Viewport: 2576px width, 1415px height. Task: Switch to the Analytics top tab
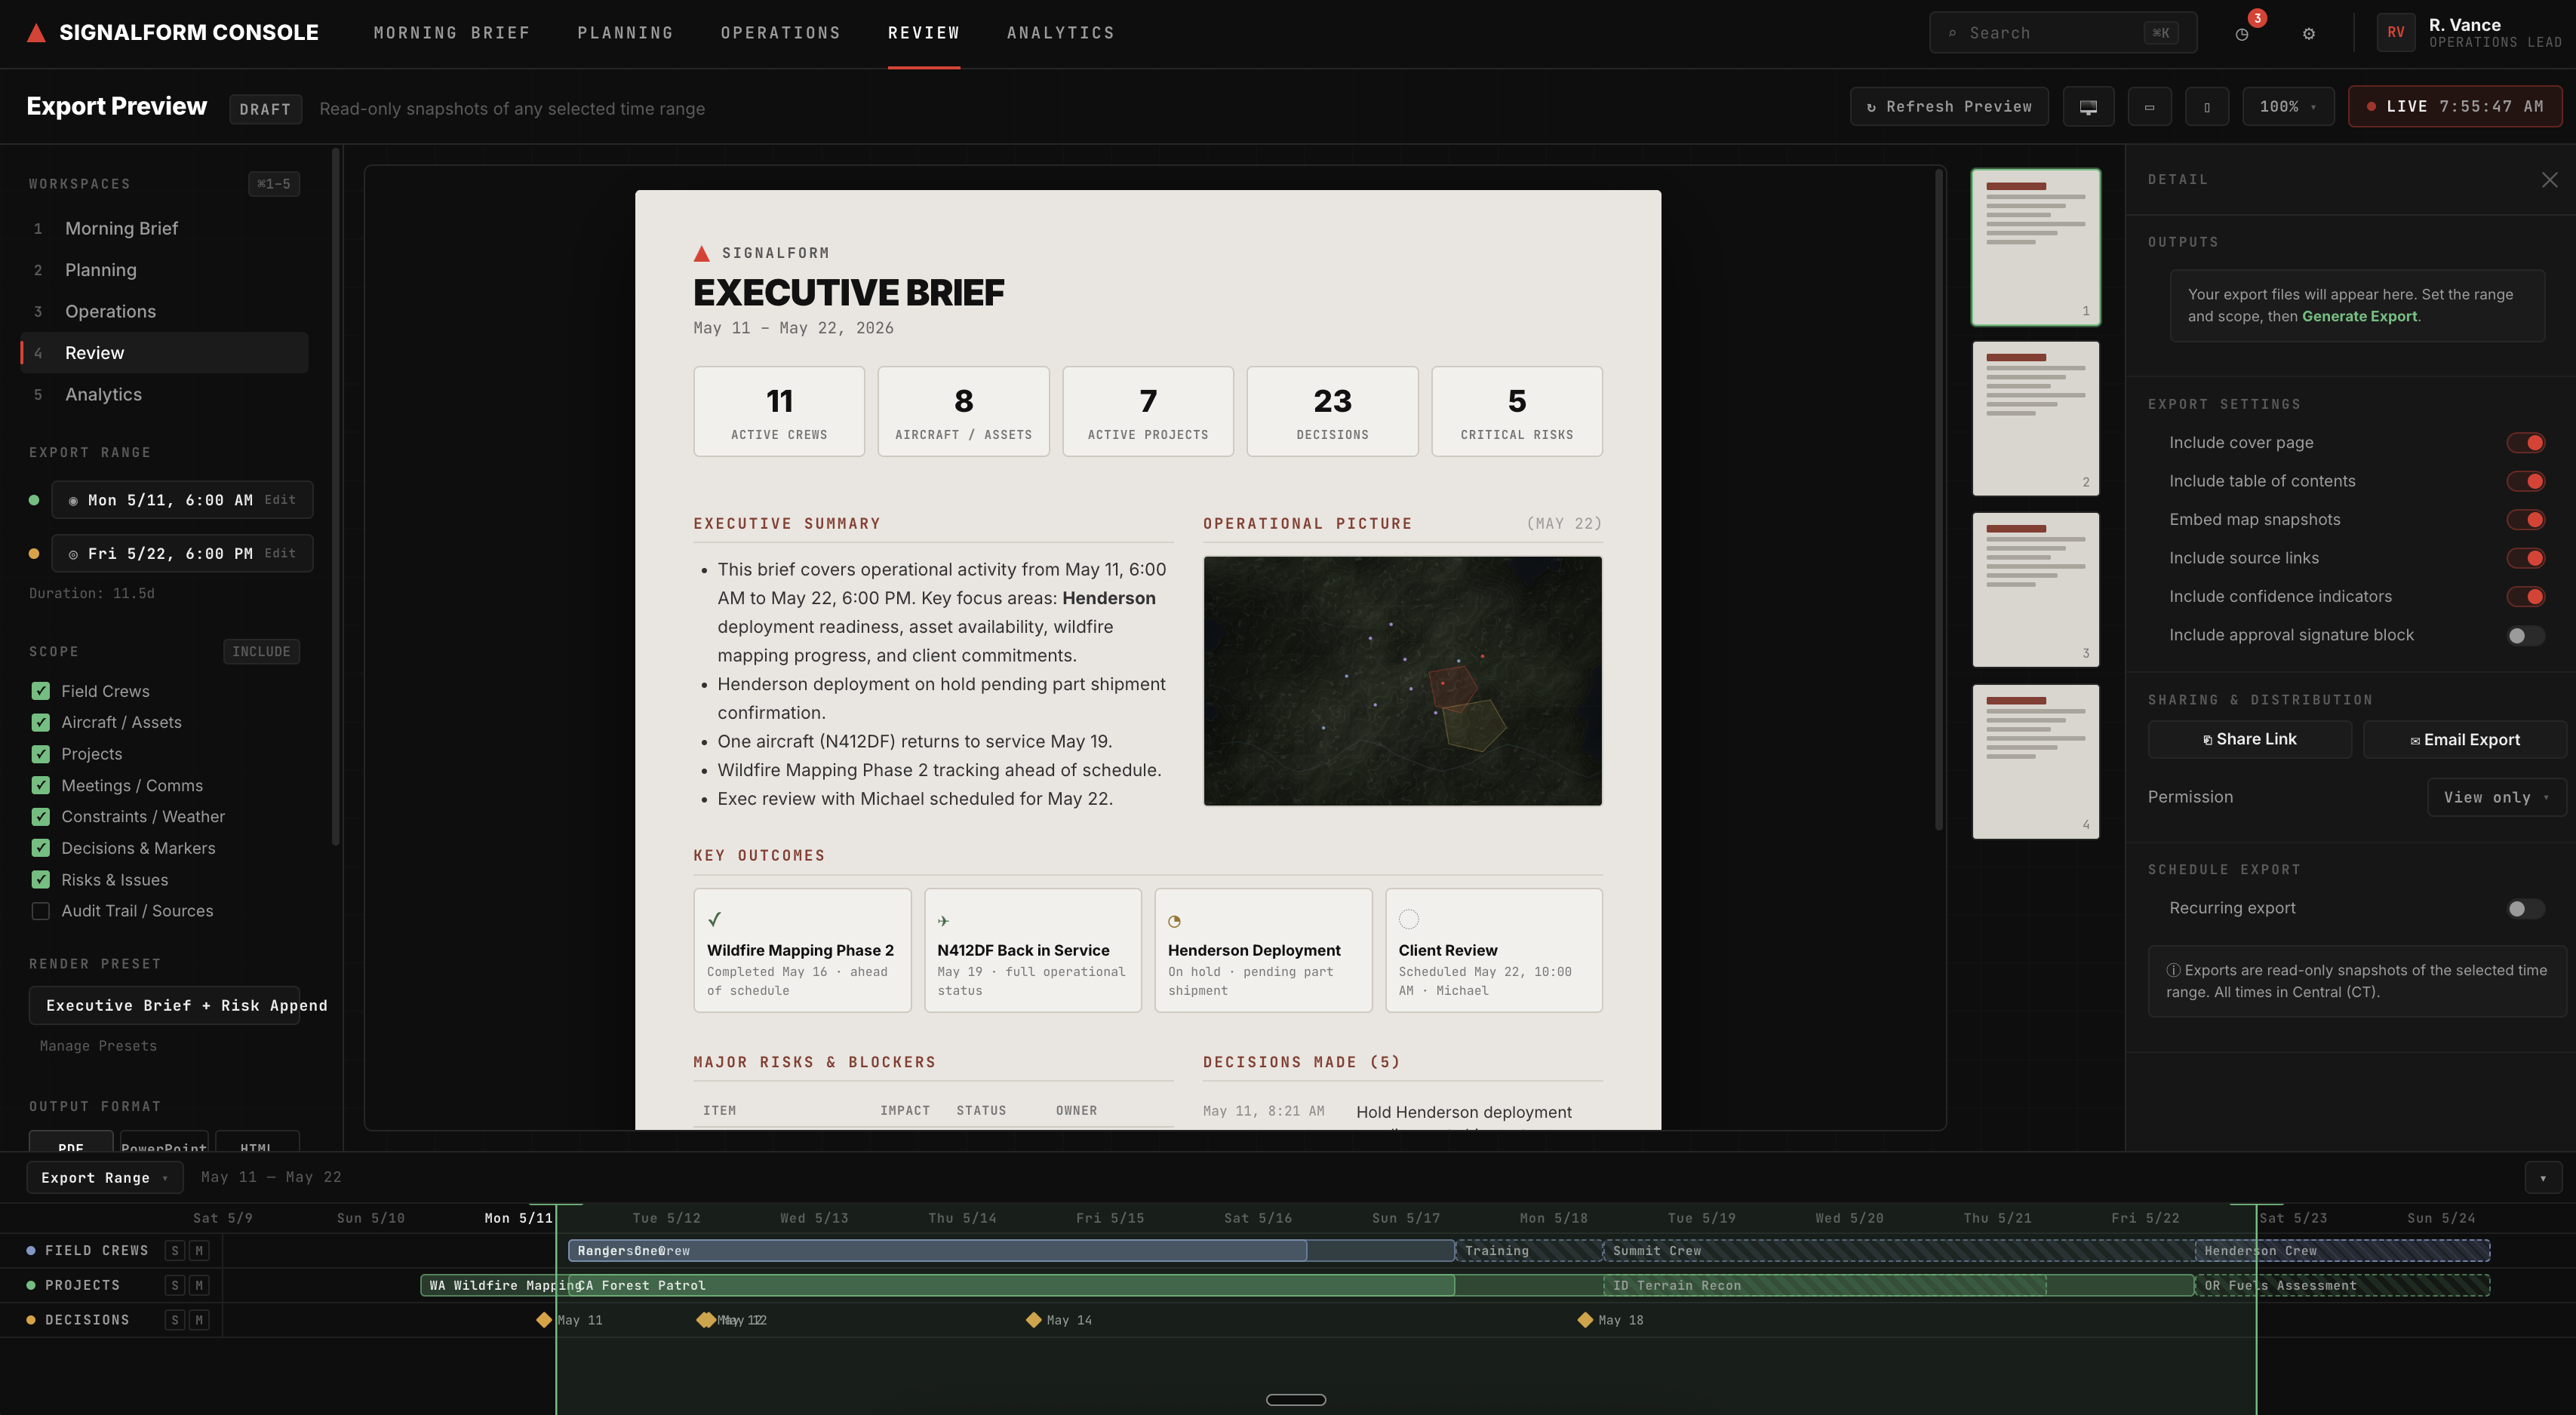pos(1060,33)
